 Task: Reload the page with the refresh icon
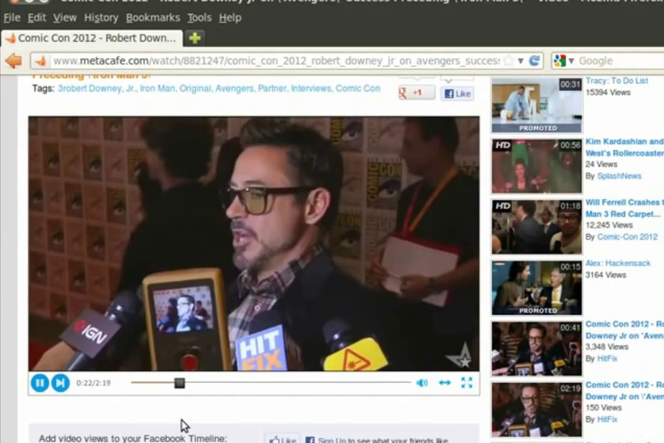[x=535, y=61]
